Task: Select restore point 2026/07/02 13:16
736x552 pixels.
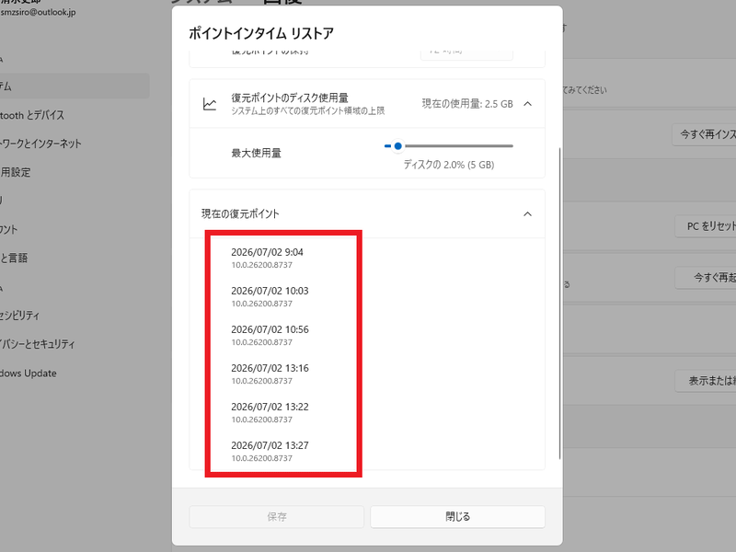Action: pyautogui.click(x=270, y=374)
